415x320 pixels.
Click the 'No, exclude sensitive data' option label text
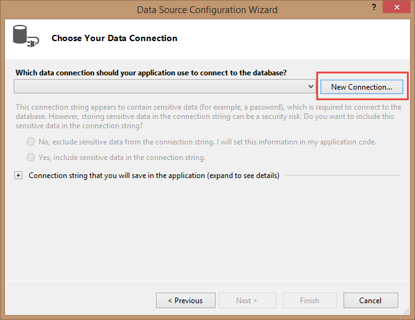207,142
